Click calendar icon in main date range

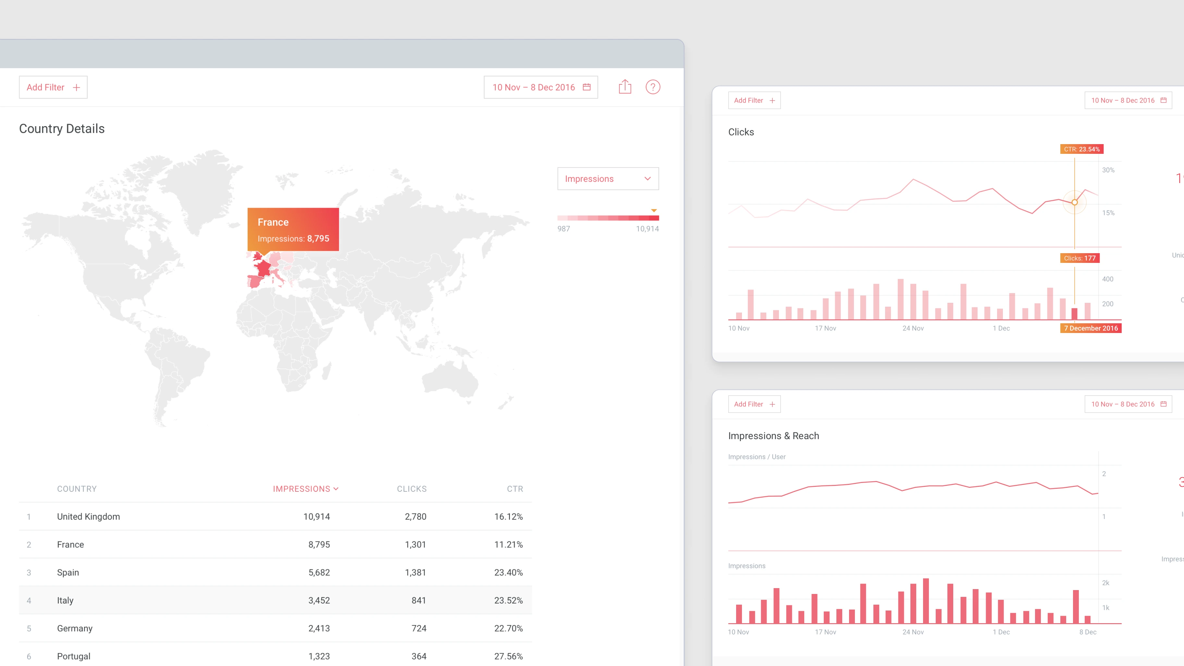click(x=586, y=87)
